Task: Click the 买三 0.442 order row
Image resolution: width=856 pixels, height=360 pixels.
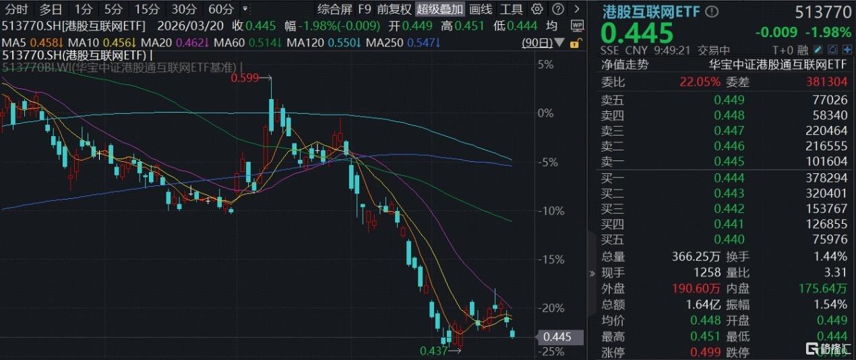Action: coord(725,209)
